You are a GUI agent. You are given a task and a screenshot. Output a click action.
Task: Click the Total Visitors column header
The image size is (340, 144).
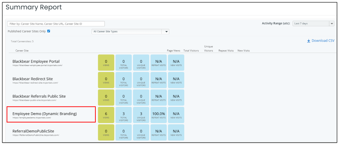pyautogui.click(x=191, y=51)
